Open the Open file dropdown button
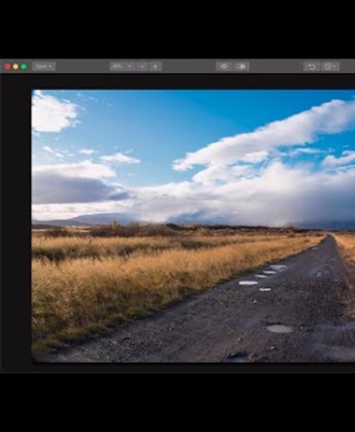 pos(44,66)
